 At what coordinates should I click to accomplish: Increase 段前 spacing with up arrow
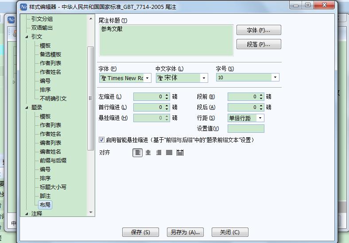261,95
